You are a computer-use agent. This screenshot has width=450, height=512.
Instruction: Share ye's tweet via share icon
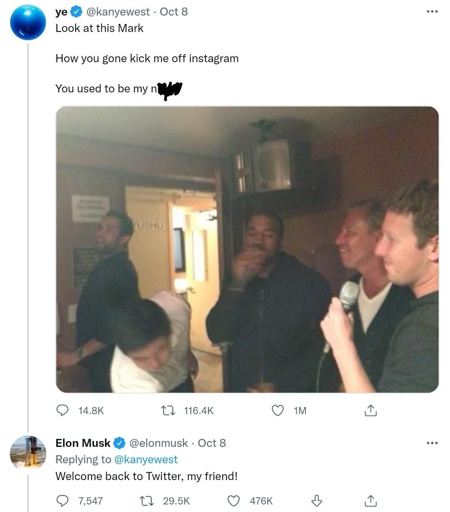(370, 410)
